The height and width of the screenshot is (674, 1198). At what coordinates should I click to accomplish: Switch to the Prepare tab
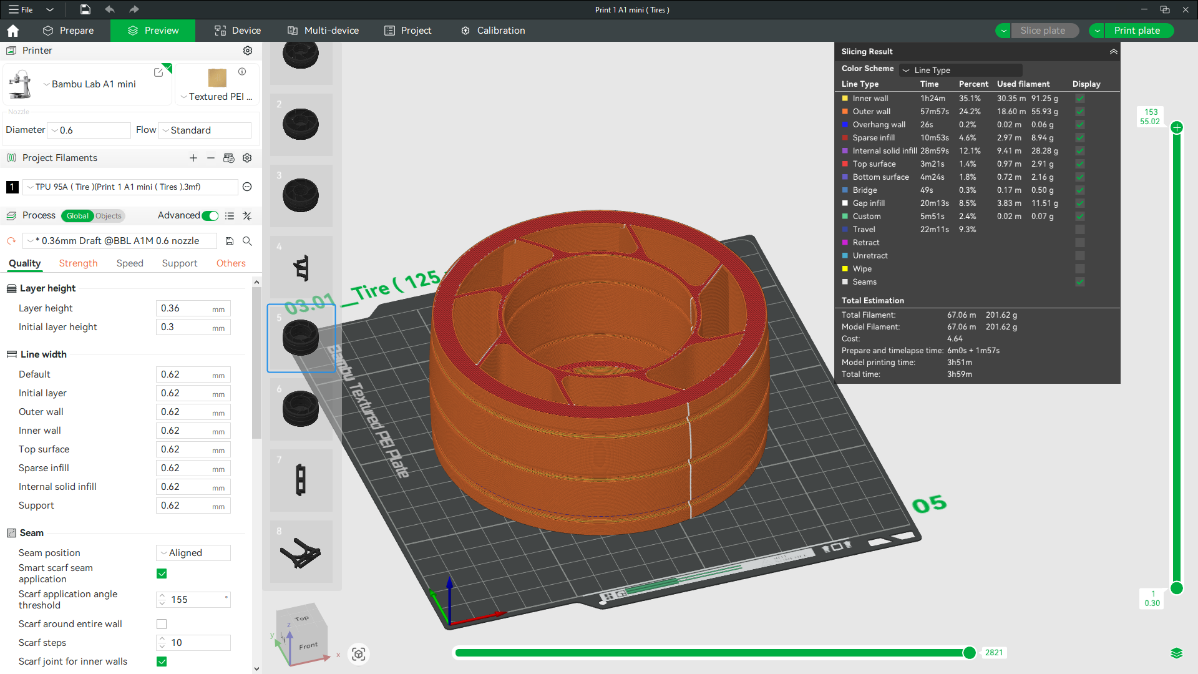point(69,31)
